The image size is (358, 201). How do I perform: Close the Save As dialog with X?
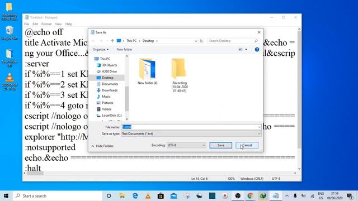coord(259,32)
